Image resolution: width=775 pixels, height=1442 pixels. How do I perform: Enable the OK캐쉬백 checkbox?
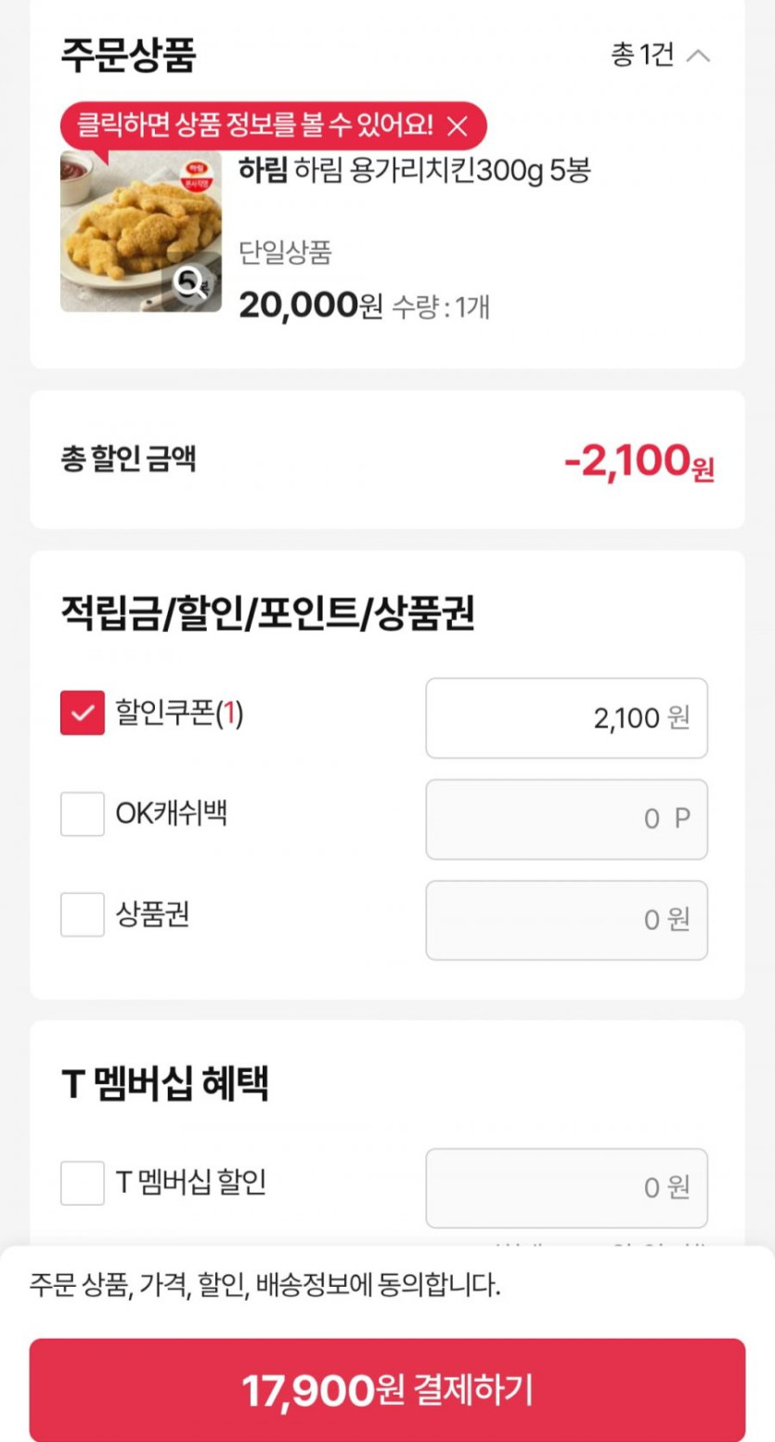(x=83, y=815)
